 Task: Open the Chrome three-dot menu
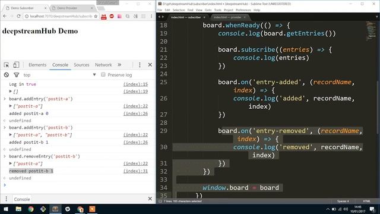coord(151,16)
